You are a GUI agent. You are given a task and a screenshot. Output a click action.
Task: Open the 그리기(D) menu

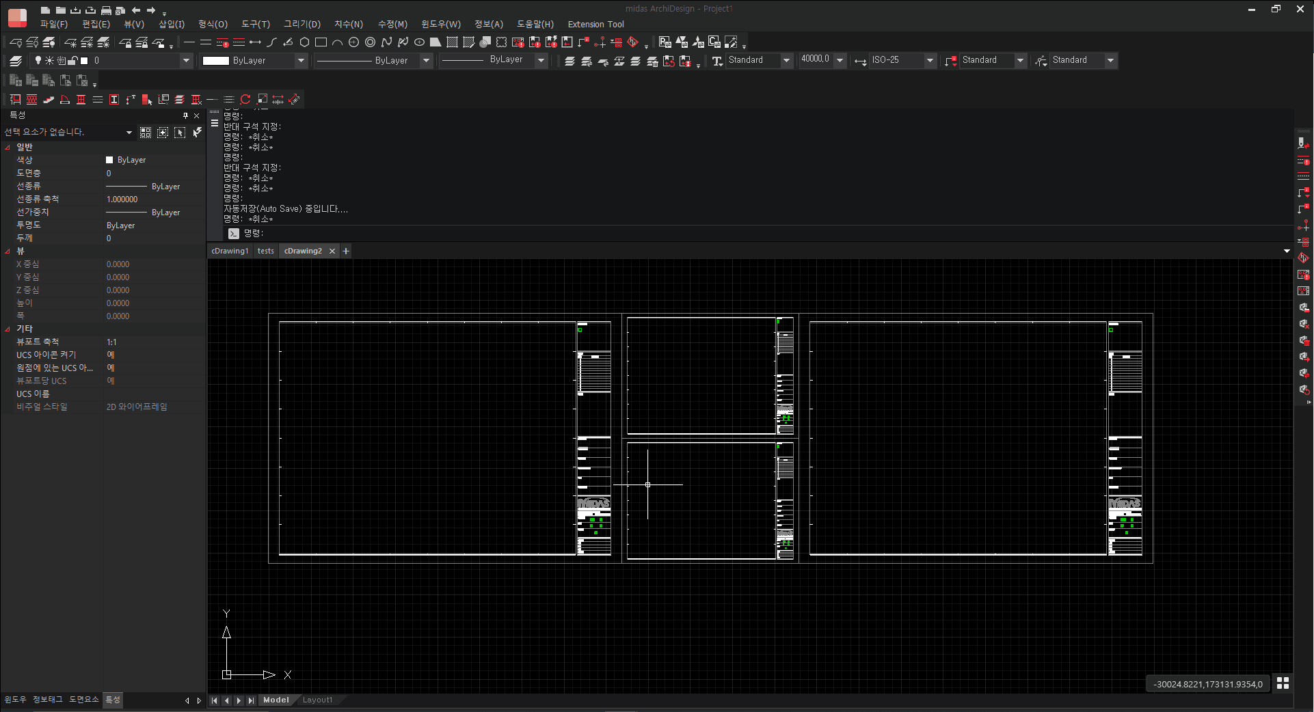tap(301, 24)
